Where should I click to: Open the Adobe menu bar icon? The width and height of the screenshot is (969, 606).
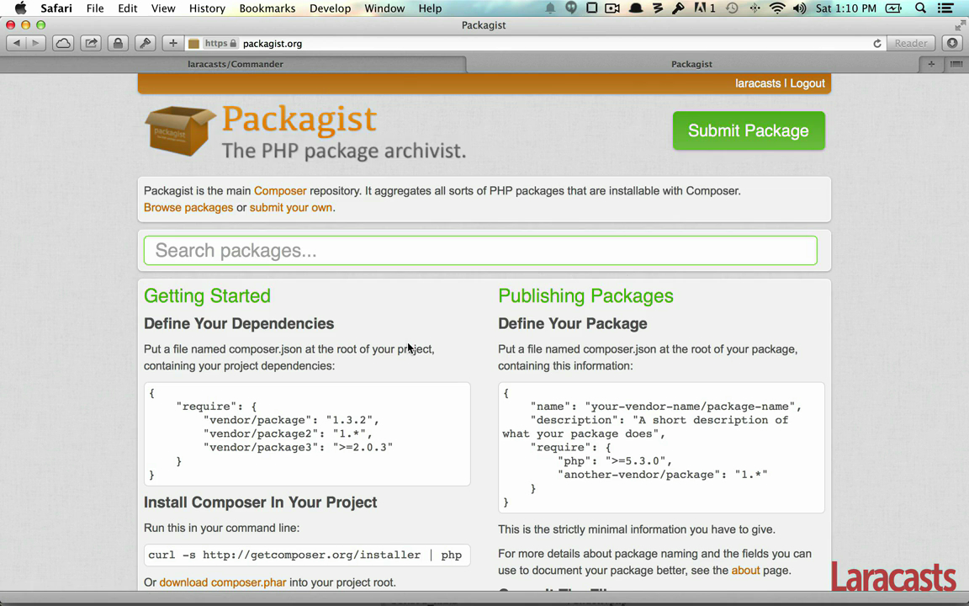point(705,8)
